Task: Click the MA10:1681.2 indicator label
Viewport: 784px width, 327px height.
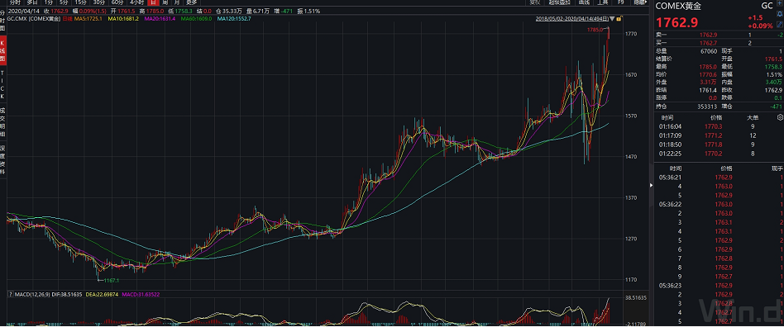Action: click(x=123, y=19)
